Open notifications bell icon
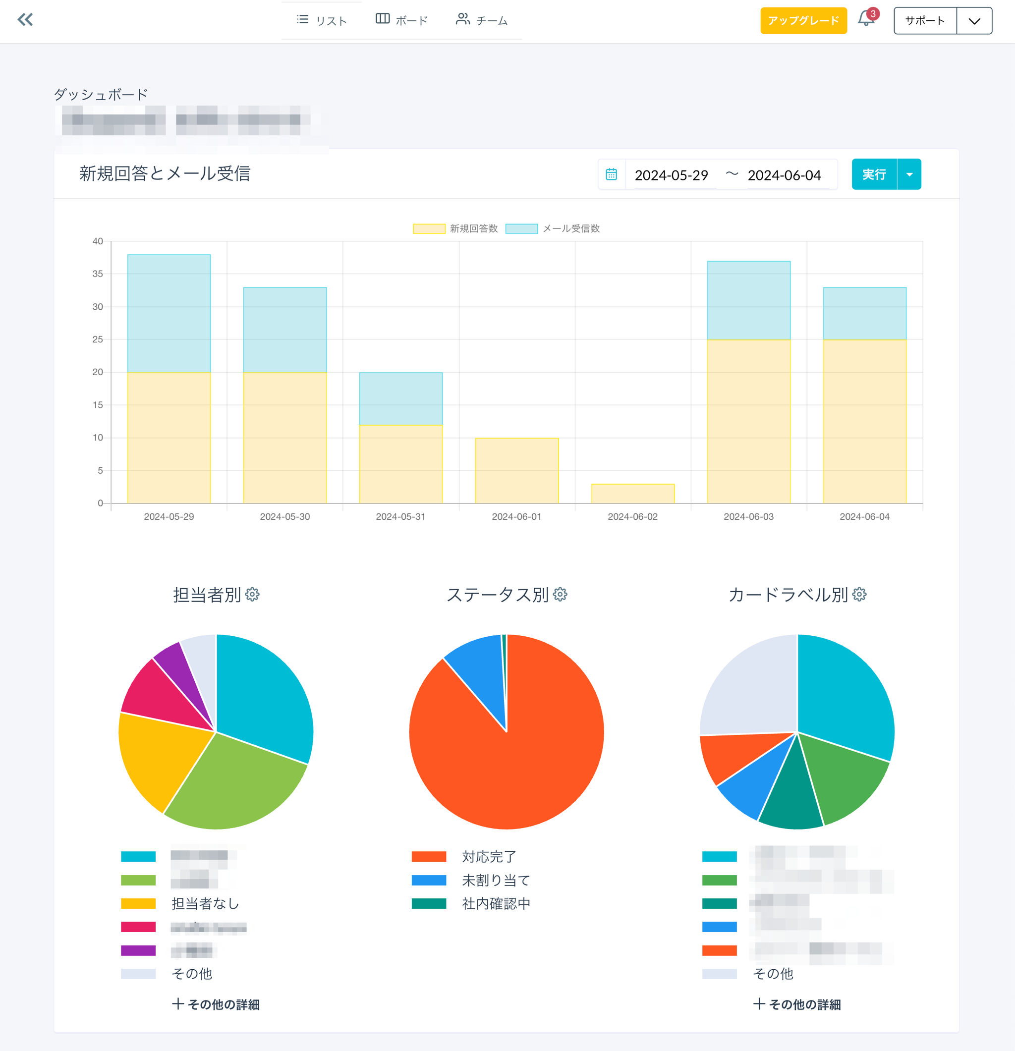The width and height of the screenshot is (1015, 1051). 865,19
